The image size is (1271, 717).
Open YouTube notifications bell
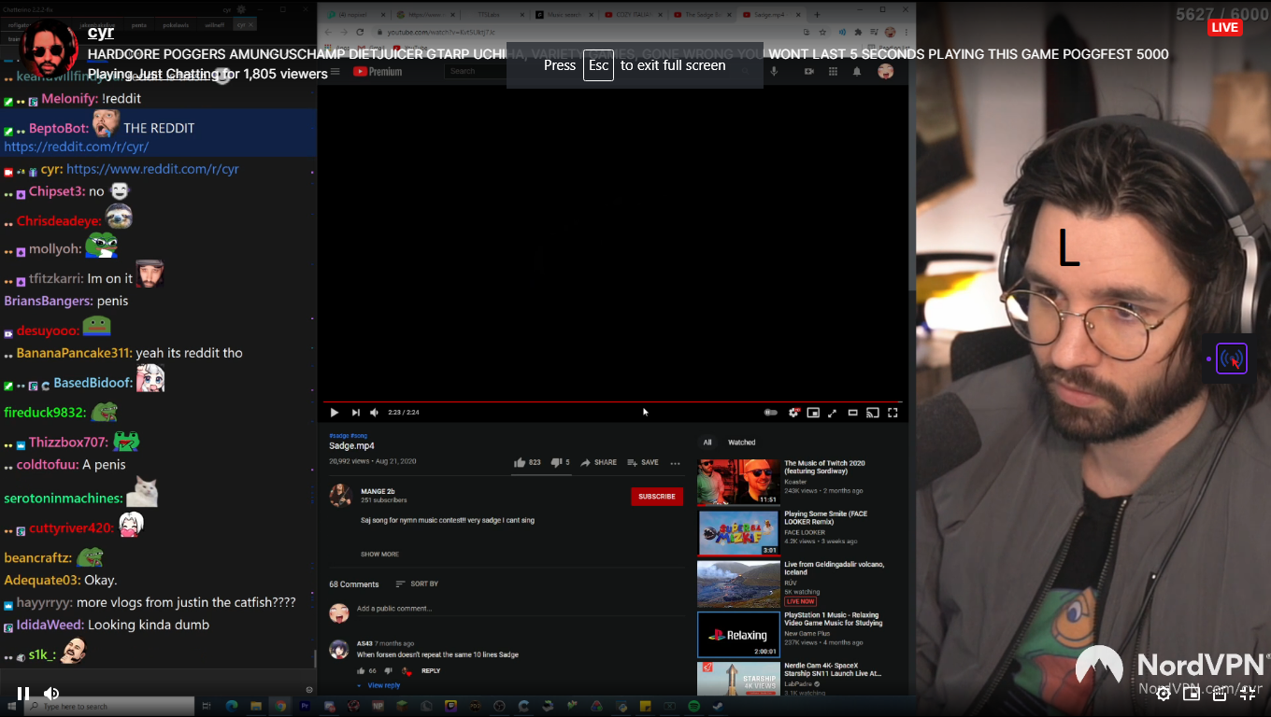(856, 72)
